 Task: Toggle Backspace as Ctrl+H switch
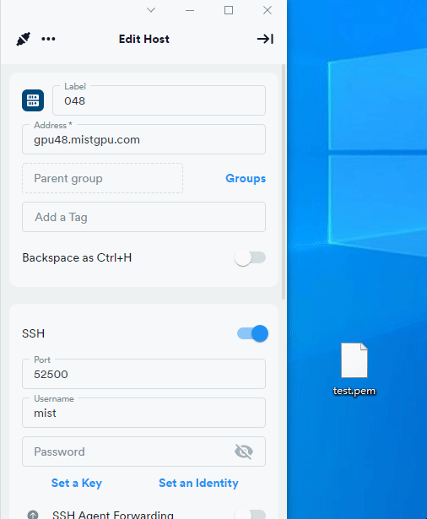pyautogui.click(x=251, y=257)
